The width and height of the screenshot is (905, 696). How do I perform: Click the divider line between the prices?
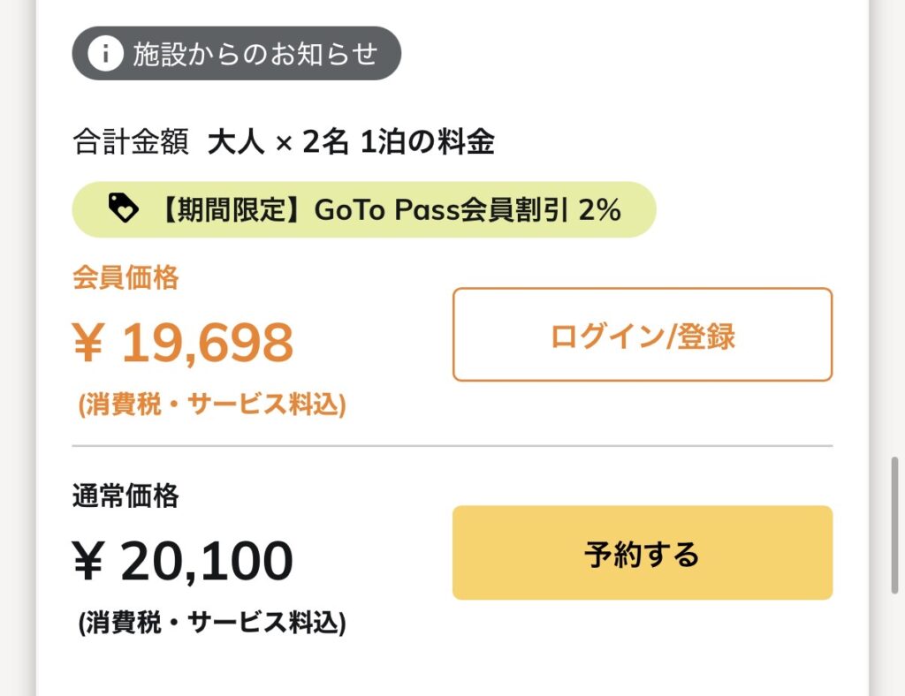(452, 446)
